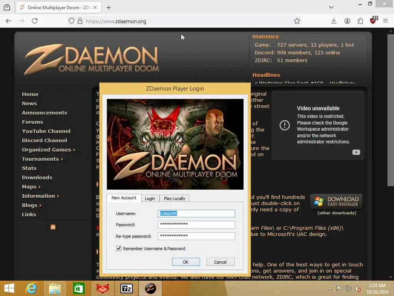Image resolution: width=394 pixels, height=296 pixels.
Task: Open the list all tabs dropdown chevron
Action: 331,7
